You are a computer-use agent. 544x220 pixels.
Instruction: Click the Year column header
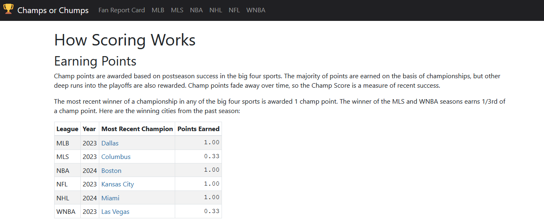[89, 129]
